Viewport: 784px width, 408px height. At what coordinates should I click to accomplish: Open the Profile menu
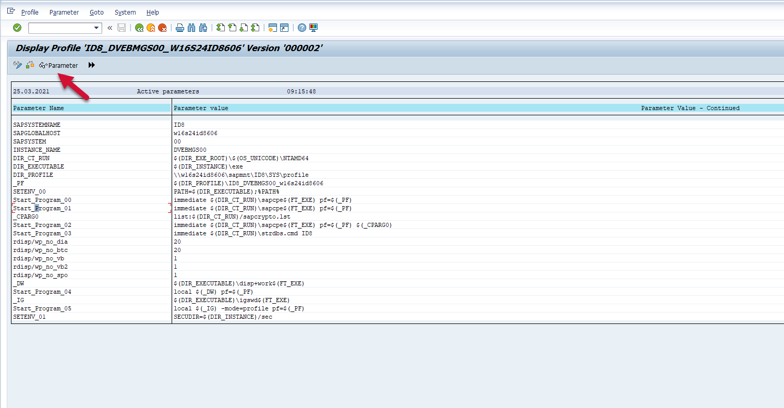pos(30,13)
